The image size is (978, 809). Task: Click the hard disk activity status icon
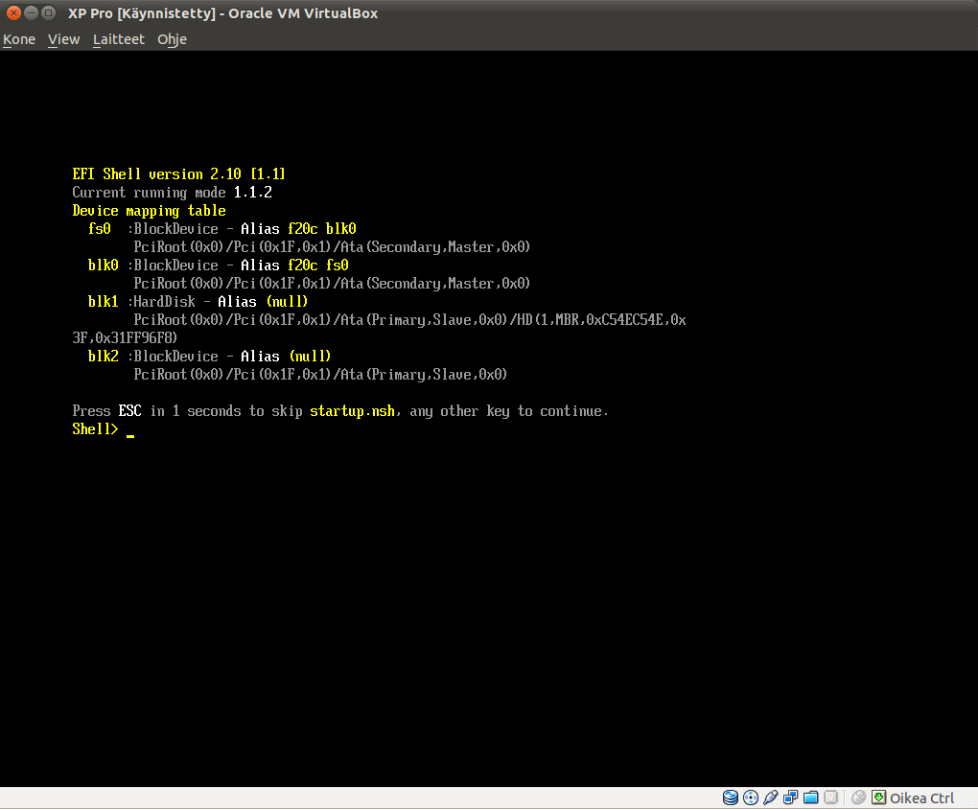point(731,797)
